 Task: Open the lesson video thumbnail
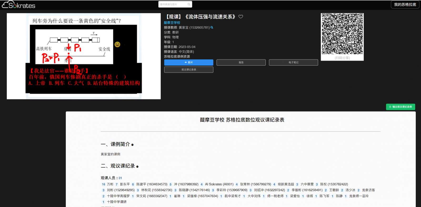point(84,56)
